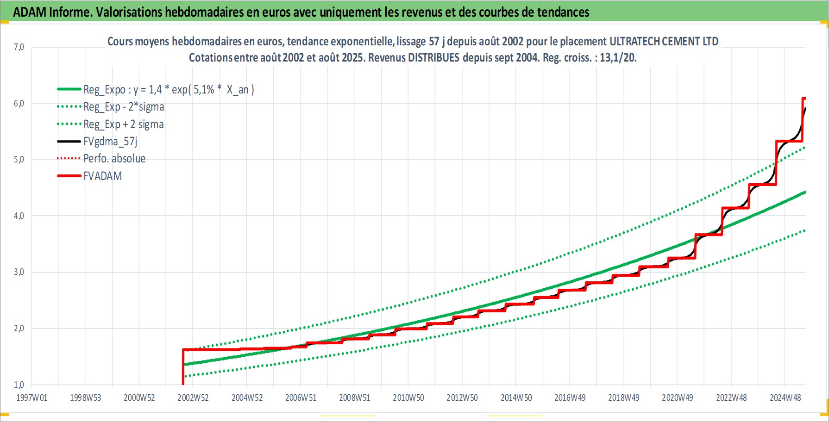Click the x-axis label 2012W50
The height and width of the screenshot is (422, 829).
[462, 398]
